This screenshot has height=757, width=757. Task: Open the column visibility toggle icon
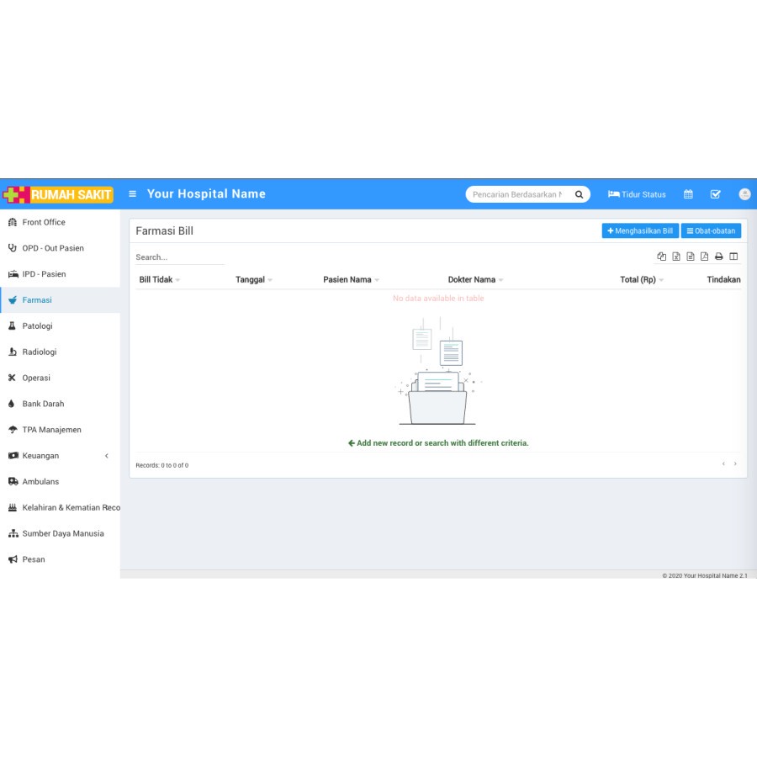click(x=733, y=257)
